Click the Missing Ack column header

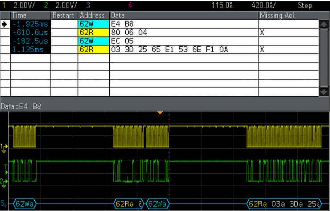pyautogui.click(x=277, y=16)
